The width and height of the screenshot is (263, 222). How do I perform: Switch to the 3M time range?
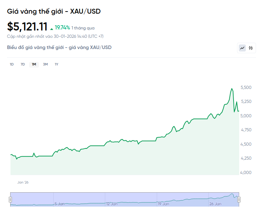click(x=45, y=64)
